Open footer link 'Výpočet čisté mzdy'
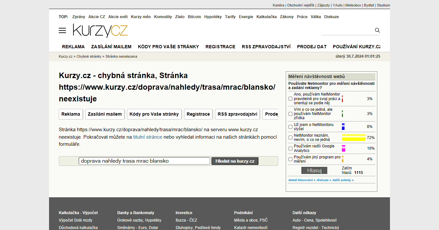The width and height of the screenshot is (439, 230). (76, 220)
